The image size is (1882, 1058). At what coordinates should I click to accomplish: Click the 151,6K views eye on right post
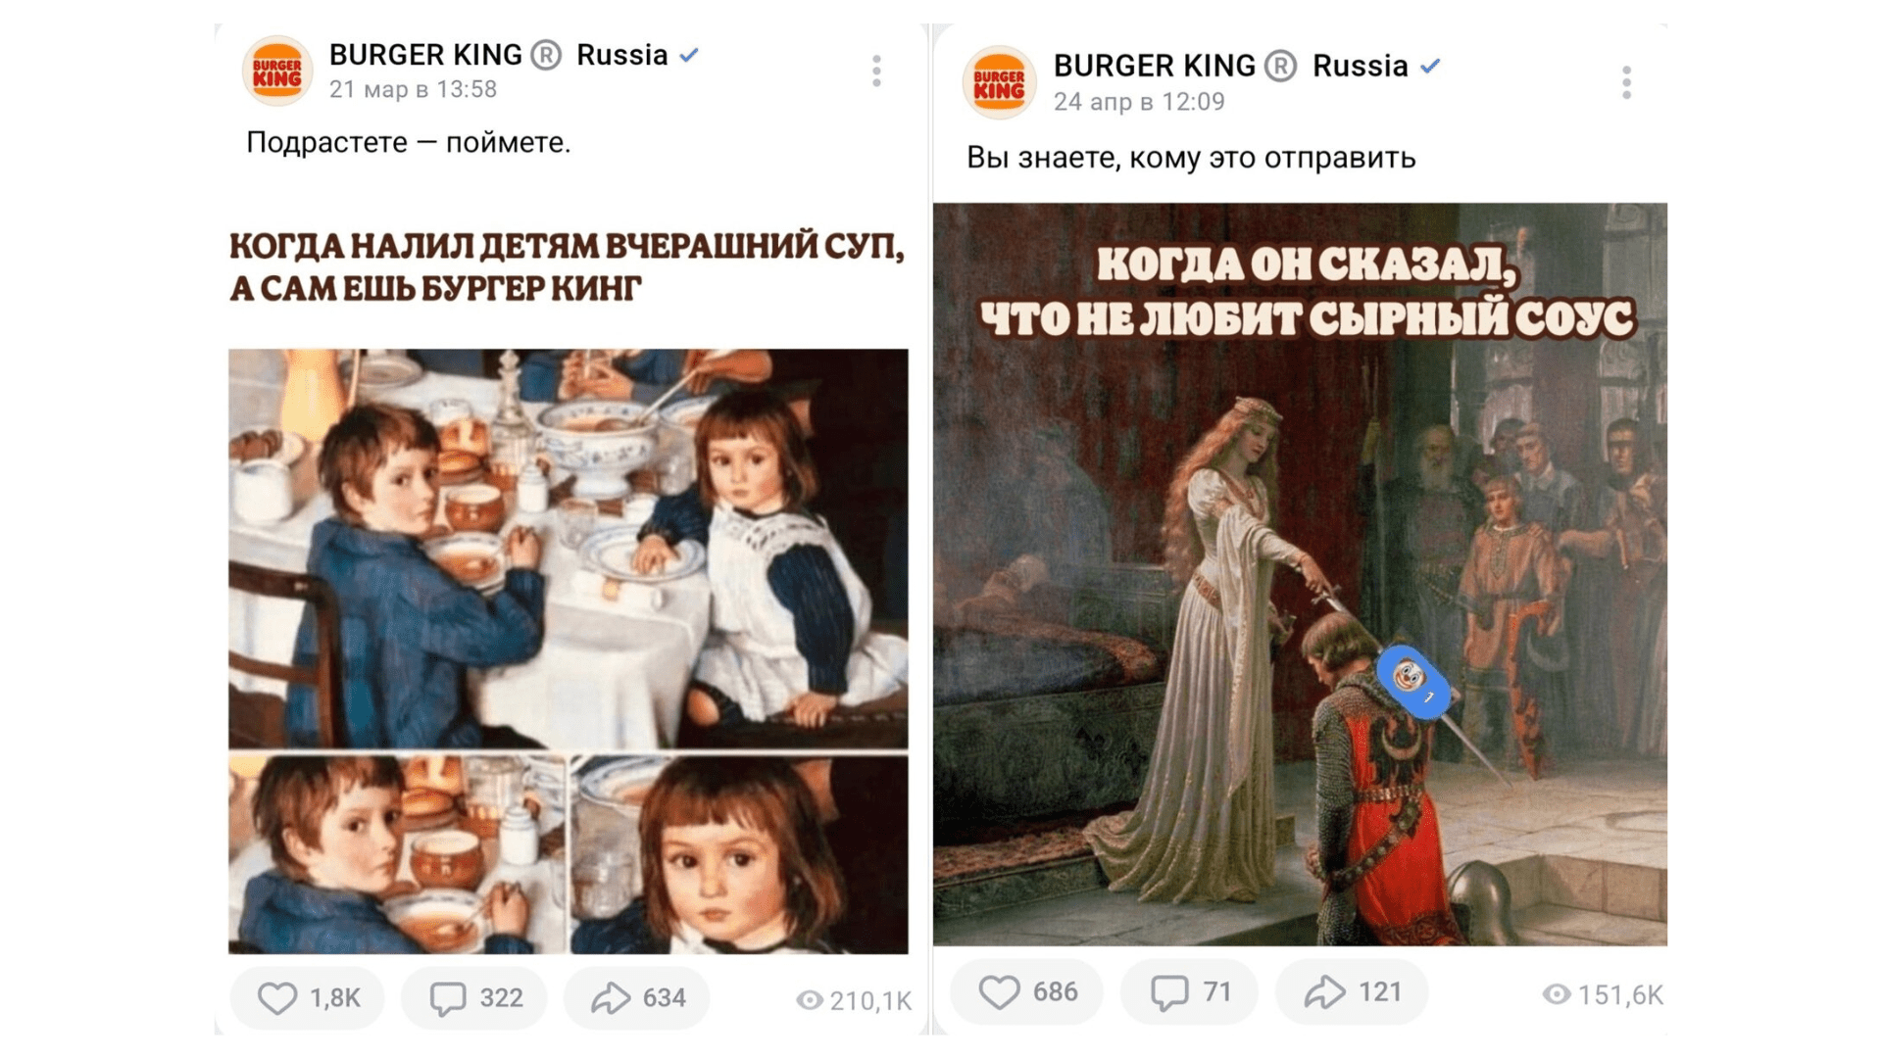coord(1556,995)
